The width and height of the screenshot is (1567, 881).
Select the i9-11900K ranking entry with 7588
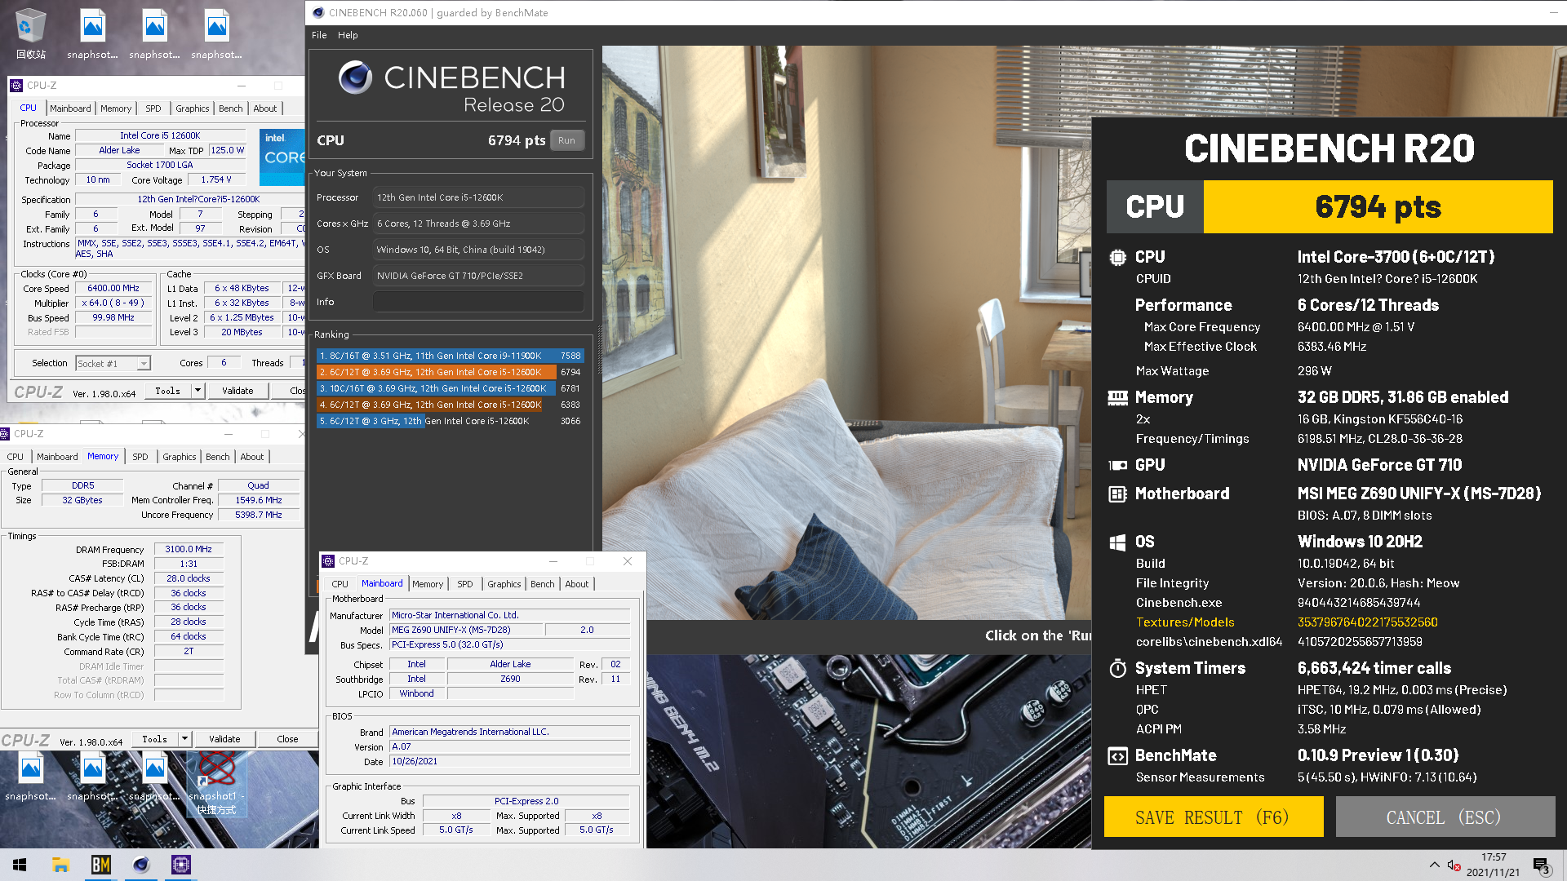click(x=450, y=356)
